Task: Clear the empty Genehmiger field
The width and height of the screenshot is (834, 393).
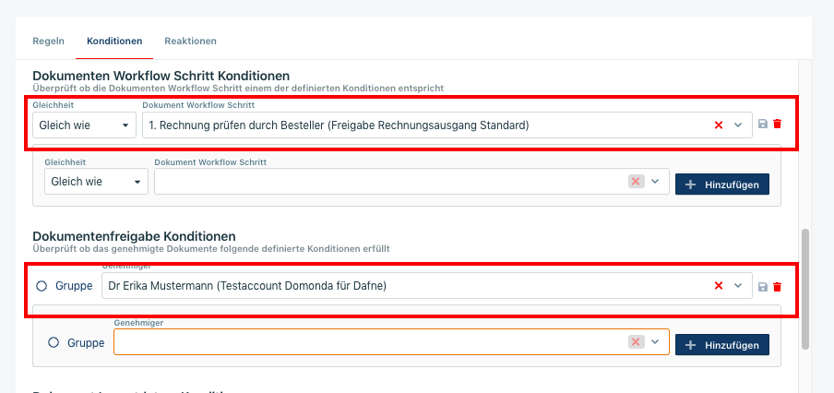Action: (x=635, y=342)
